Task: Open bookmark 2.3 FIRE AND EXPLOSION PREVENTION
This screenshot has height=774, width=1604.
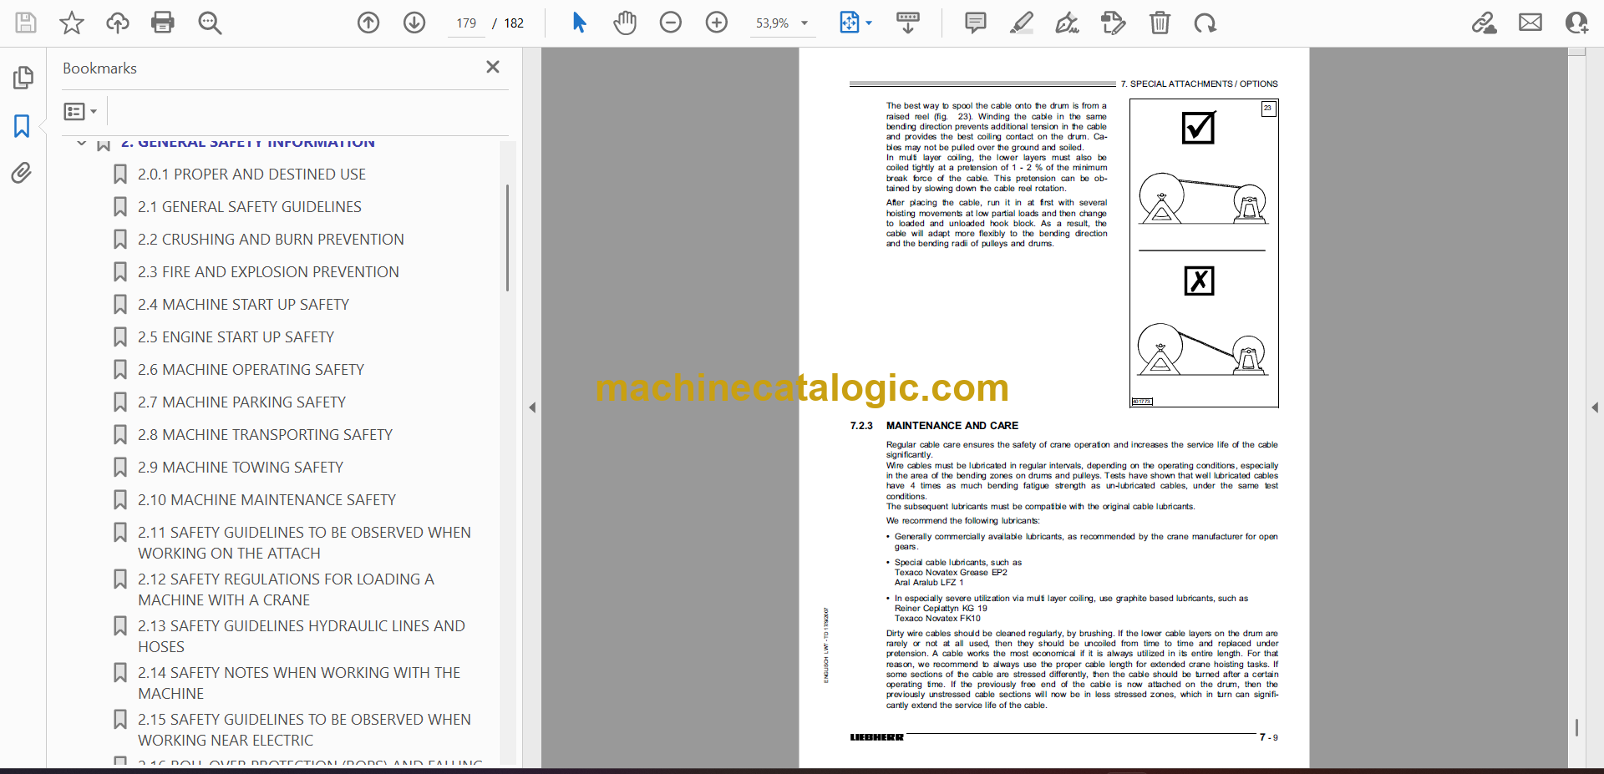Action: (x=268, y=272)
